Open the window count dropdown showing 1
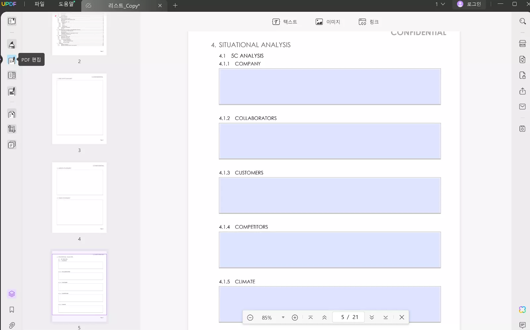530x330 pixels. 440,4
